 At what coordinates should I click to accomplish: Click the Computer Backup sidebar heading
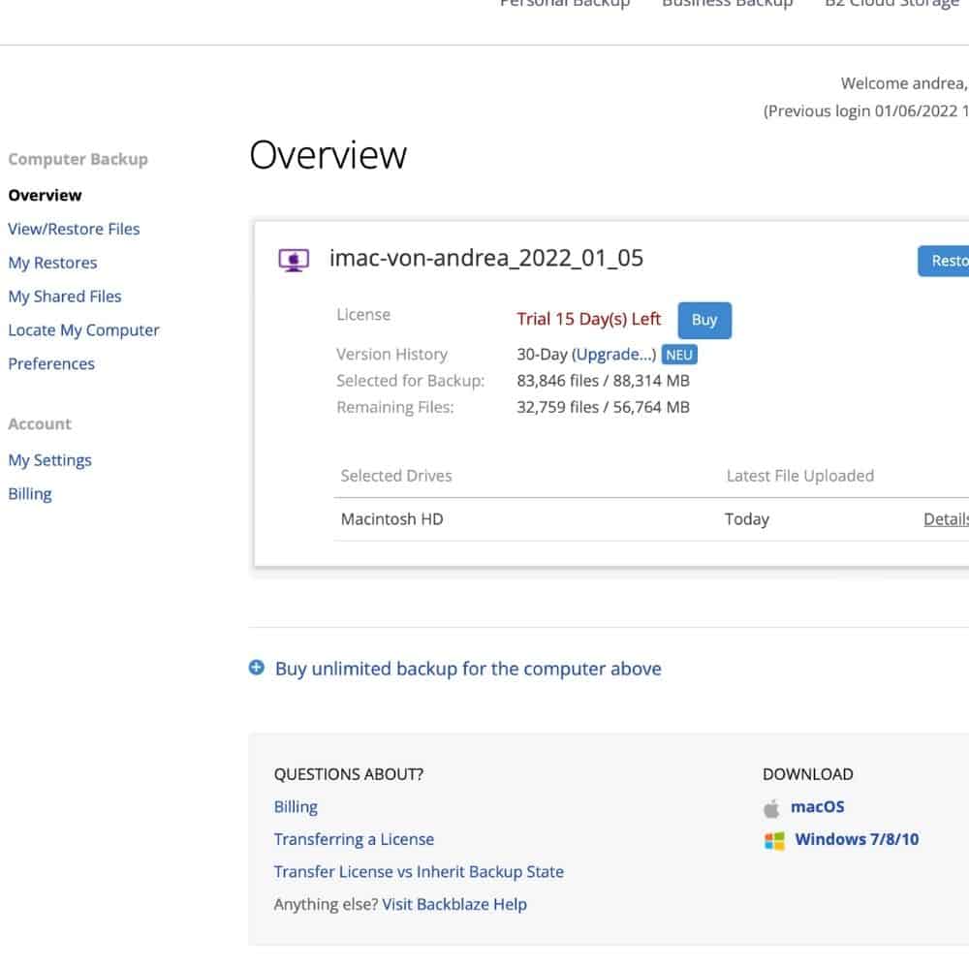[x=78, y=160]
